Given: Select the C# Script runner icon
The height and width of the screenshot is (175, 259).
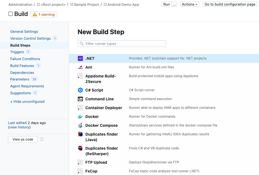Looking at the screenshot, I should pos(80,90).
